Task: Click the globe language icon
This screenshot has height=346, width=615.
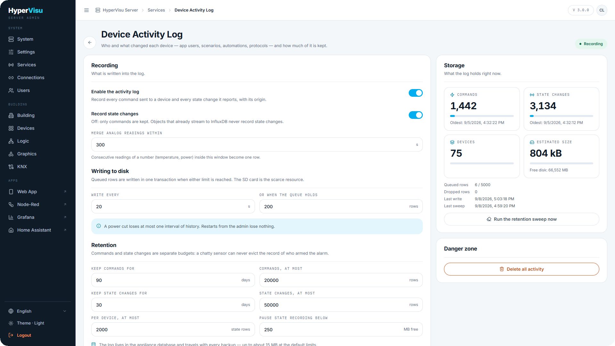Action: coord(11,311)
